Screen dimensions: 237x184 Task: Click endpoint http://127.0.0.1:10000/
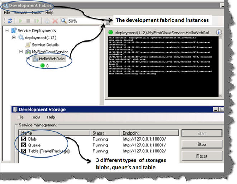144,139
